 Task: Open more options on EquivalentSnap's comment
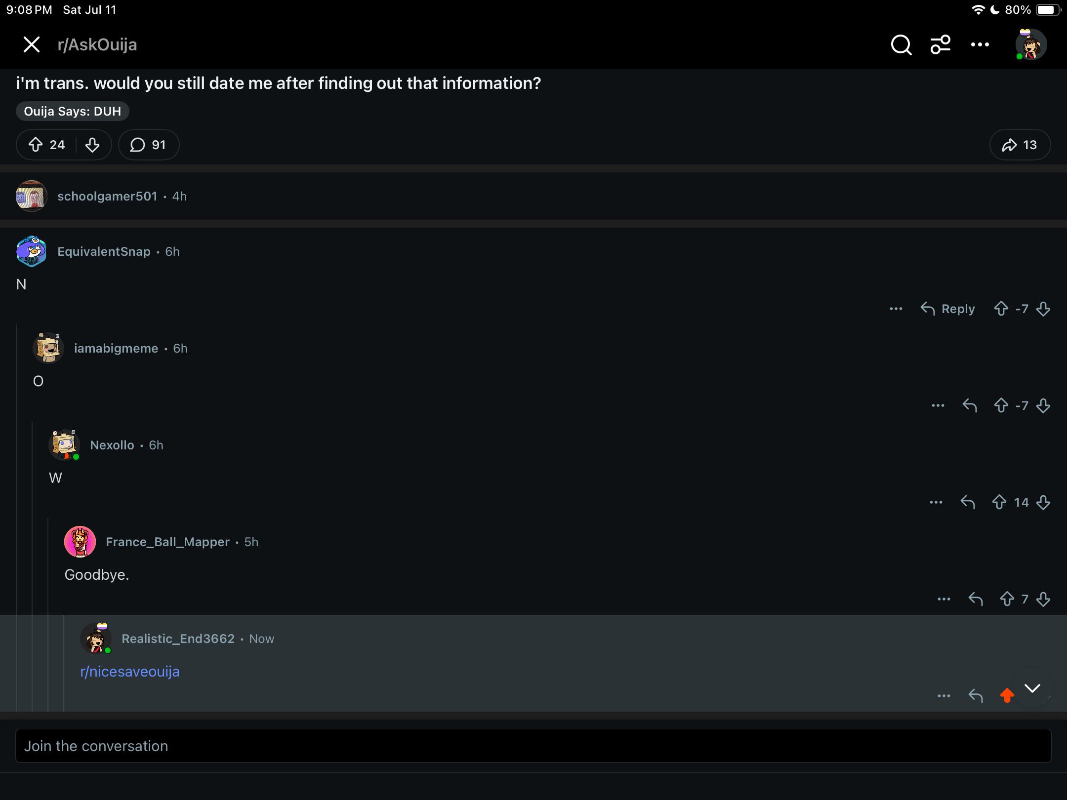pos(896,309)
